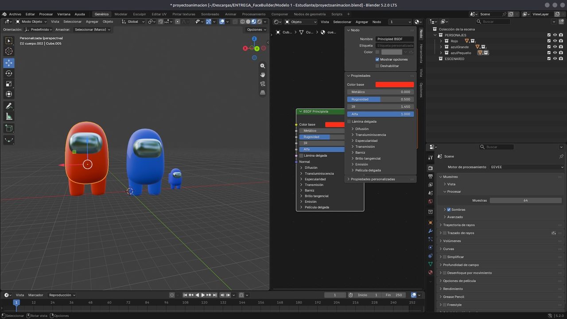Open the Motor de procesamiento EEVEE dropdown
Viewport: 567px width, 319px height.
[527, 167]
